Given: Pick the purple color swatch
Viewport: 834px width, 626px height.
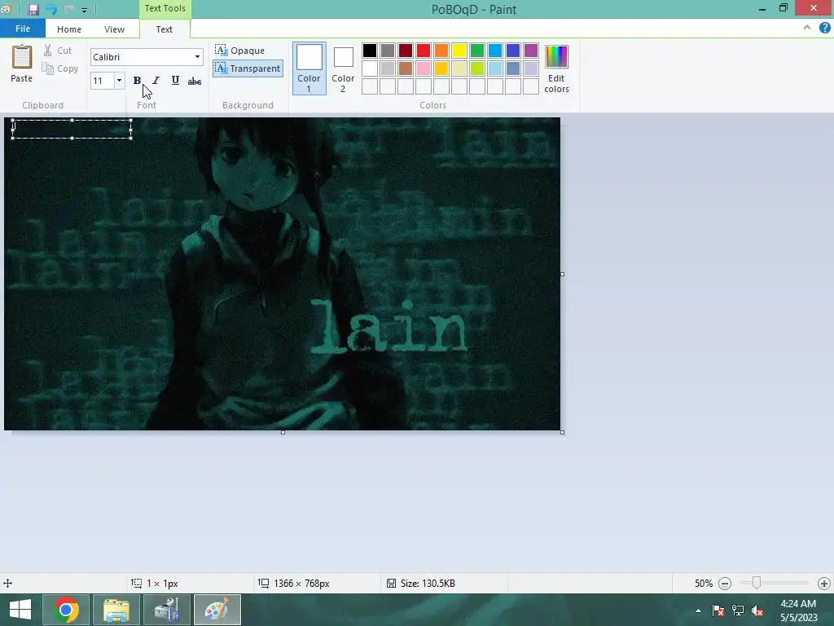Looking at the screenshot, I should 531,51.
